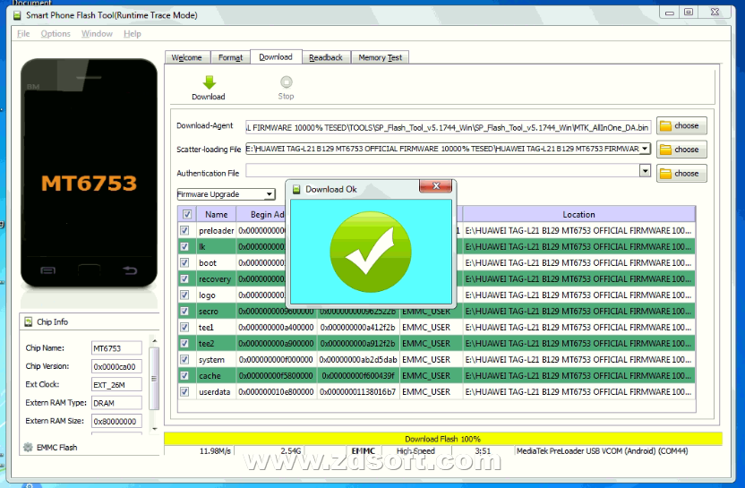Click the userdata row name cell
745x488 pixels.
pos(216,392)
